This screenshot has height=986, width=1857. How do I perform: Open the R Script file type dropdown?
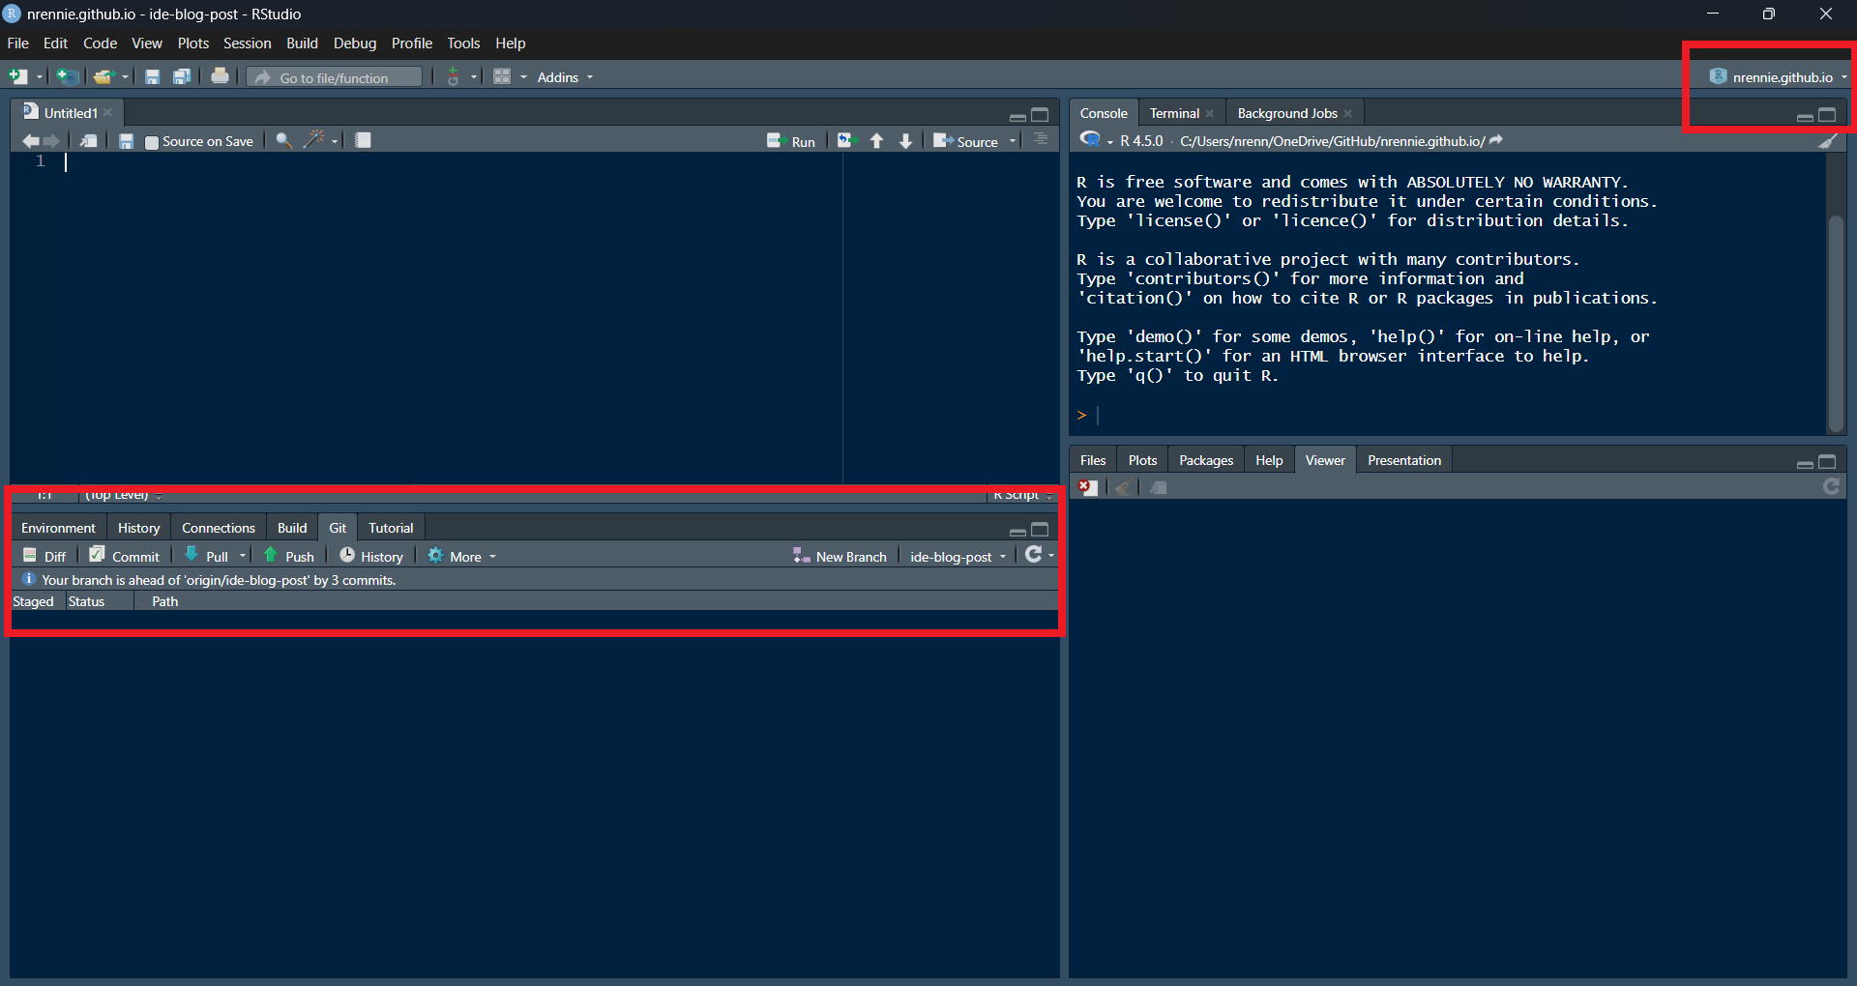[x=1021, y=495]
